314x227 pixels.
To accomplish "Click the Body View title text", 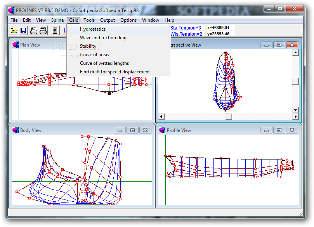I will click(31, 130).
